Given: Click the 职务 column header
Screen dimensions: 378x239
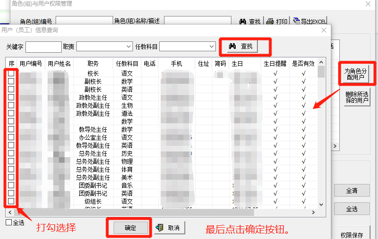Looking at the screenshot, I should (93, 64).
